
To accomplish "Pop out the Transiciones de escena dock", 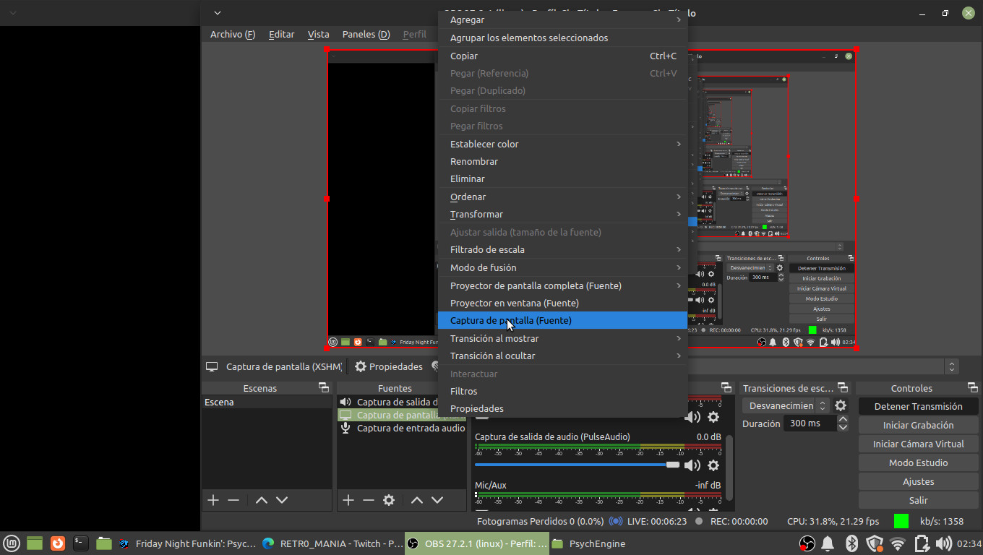I will (x=842, y=388).
